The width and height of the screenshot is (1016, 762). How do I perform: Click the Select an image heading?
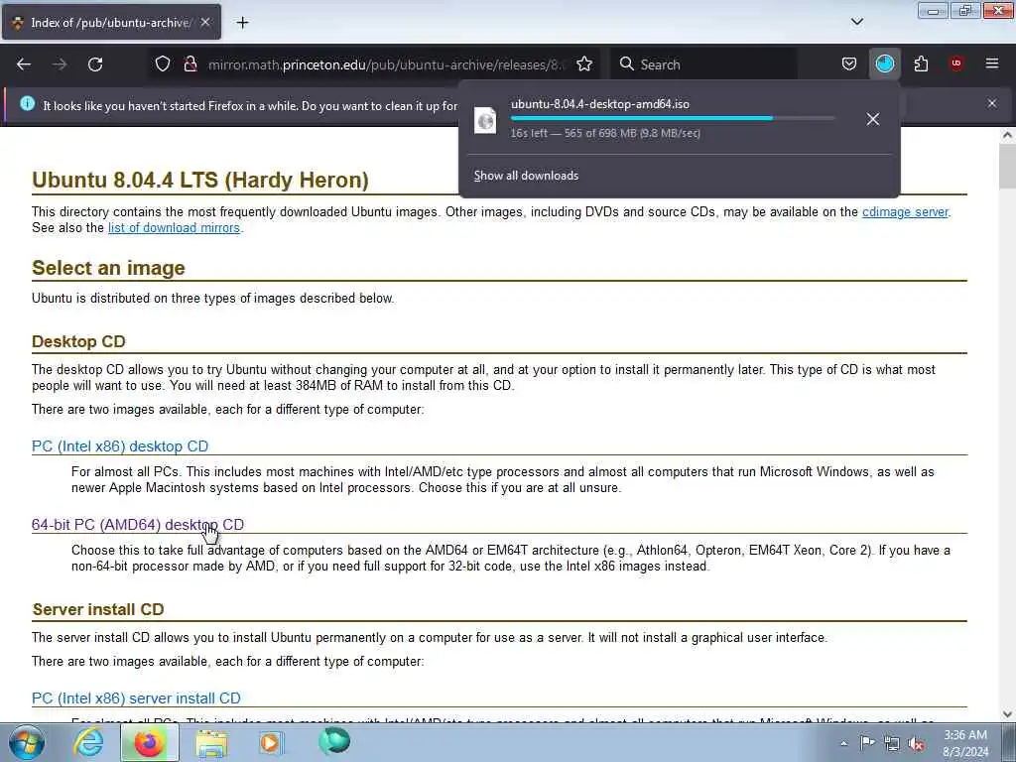(108, 268)
